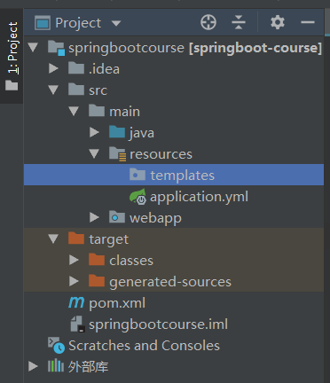The width and height of the screenshot is (330, 383).
Task: Select the java folder name
Action: [142, 134]
